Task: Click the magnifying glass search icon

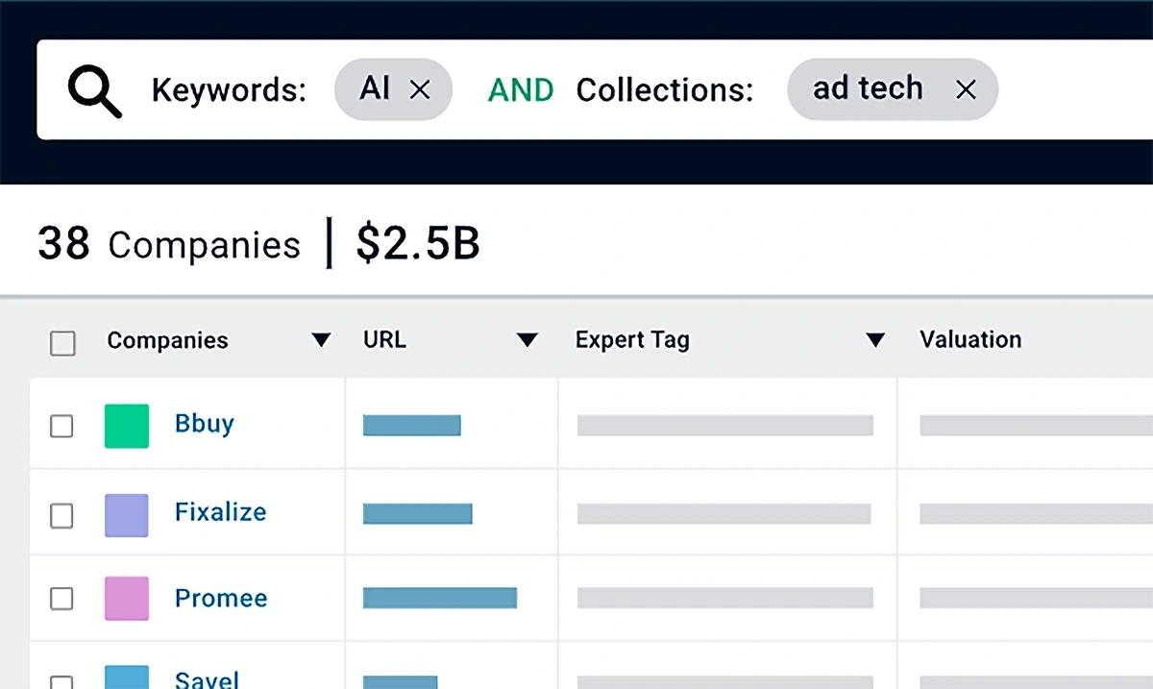Action: pos(95,92)
